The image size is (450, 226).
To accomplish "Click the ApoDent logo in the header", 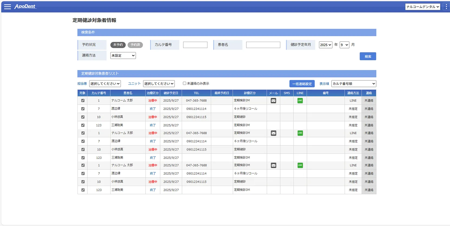I will click(x=25, y=6).
